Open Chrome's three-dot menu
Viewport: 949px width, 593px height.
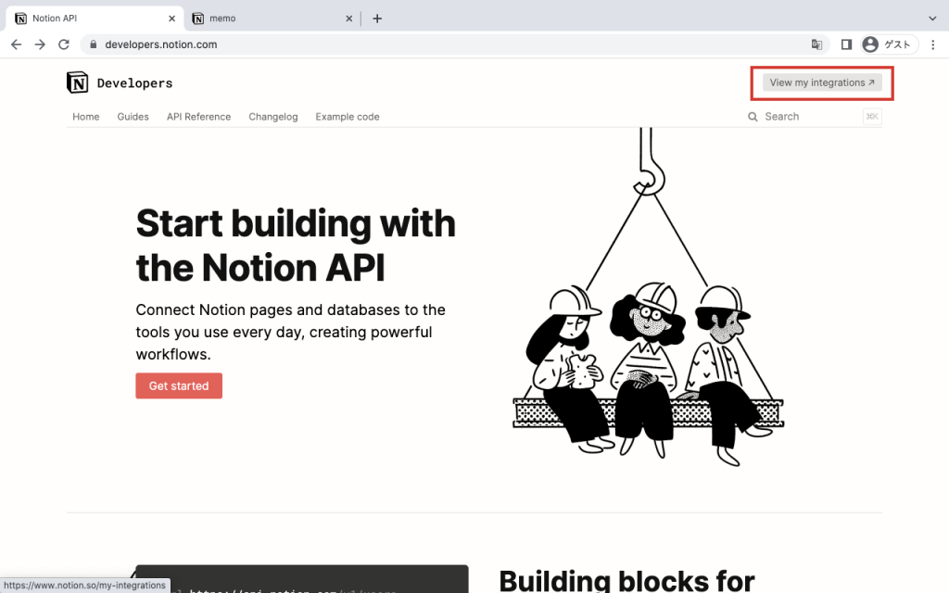coord(932,44)
